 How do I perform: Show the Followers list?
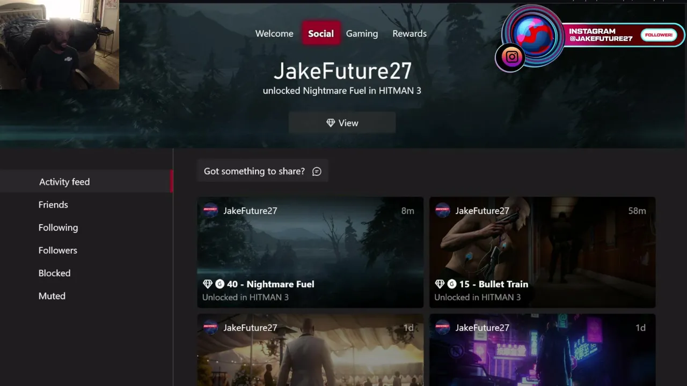point(57,250)
